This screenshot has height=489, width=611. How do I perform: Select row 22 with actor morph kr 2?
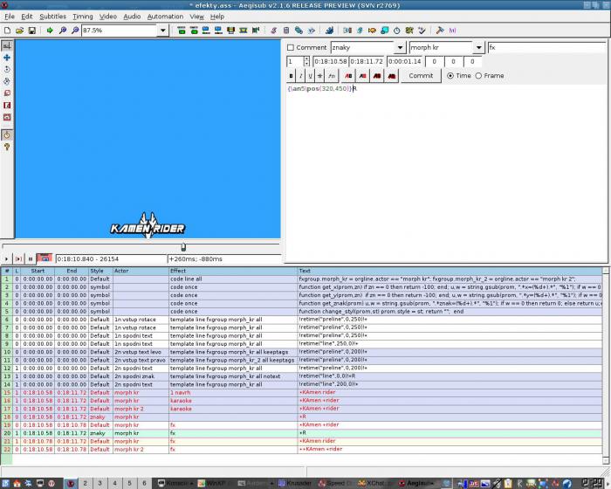tap(302, 449)
